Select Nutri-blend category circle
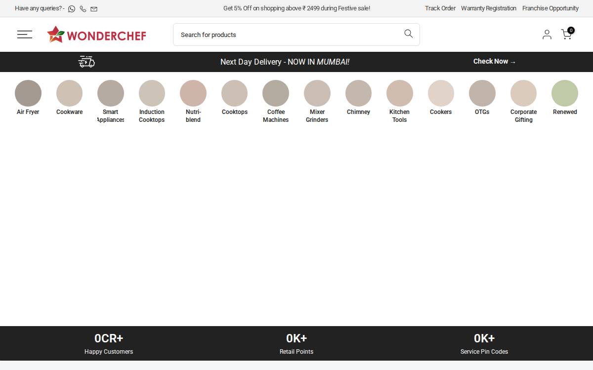Image resolution: width=593 pixels, height=370 pixels. pos(193,93)
